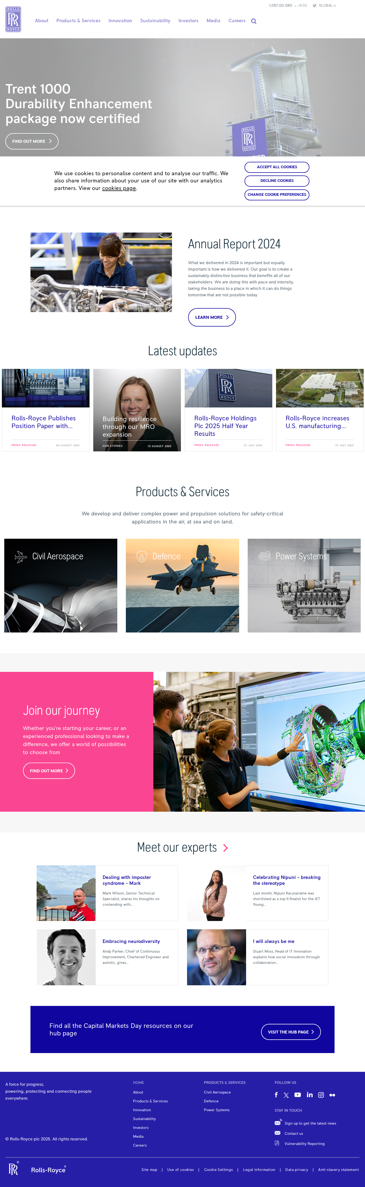This screenshot has height=1187, width=365.
Task: Click Visit the Hub Page button
Action: (x=291, y=1032)
